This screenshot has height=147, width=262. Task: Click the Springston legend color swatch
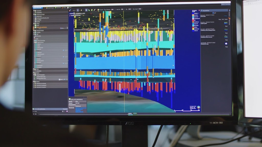pyautogui.click(x=193, y=29)
